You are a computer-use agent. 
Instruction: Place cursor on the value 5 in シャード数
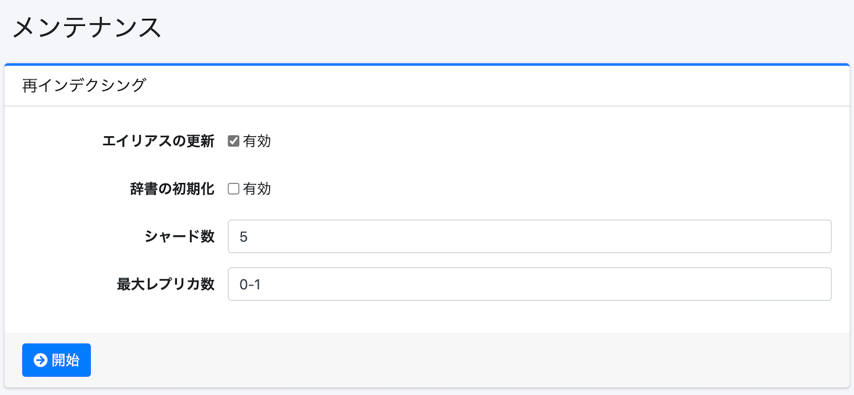coord(243,237)
